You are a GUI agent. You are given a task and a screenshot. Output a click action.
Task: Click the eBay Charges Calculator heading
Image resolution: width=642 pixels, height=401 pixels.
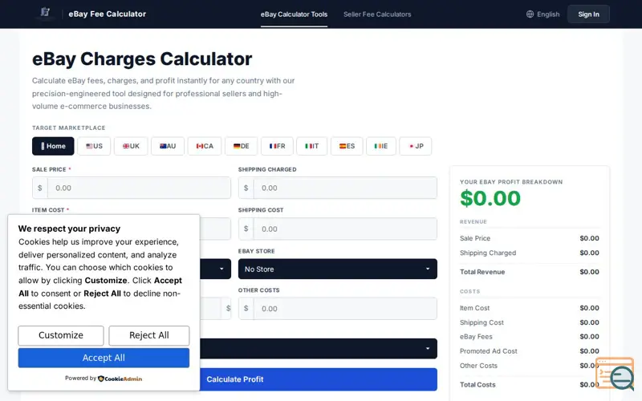pos(142,59)
